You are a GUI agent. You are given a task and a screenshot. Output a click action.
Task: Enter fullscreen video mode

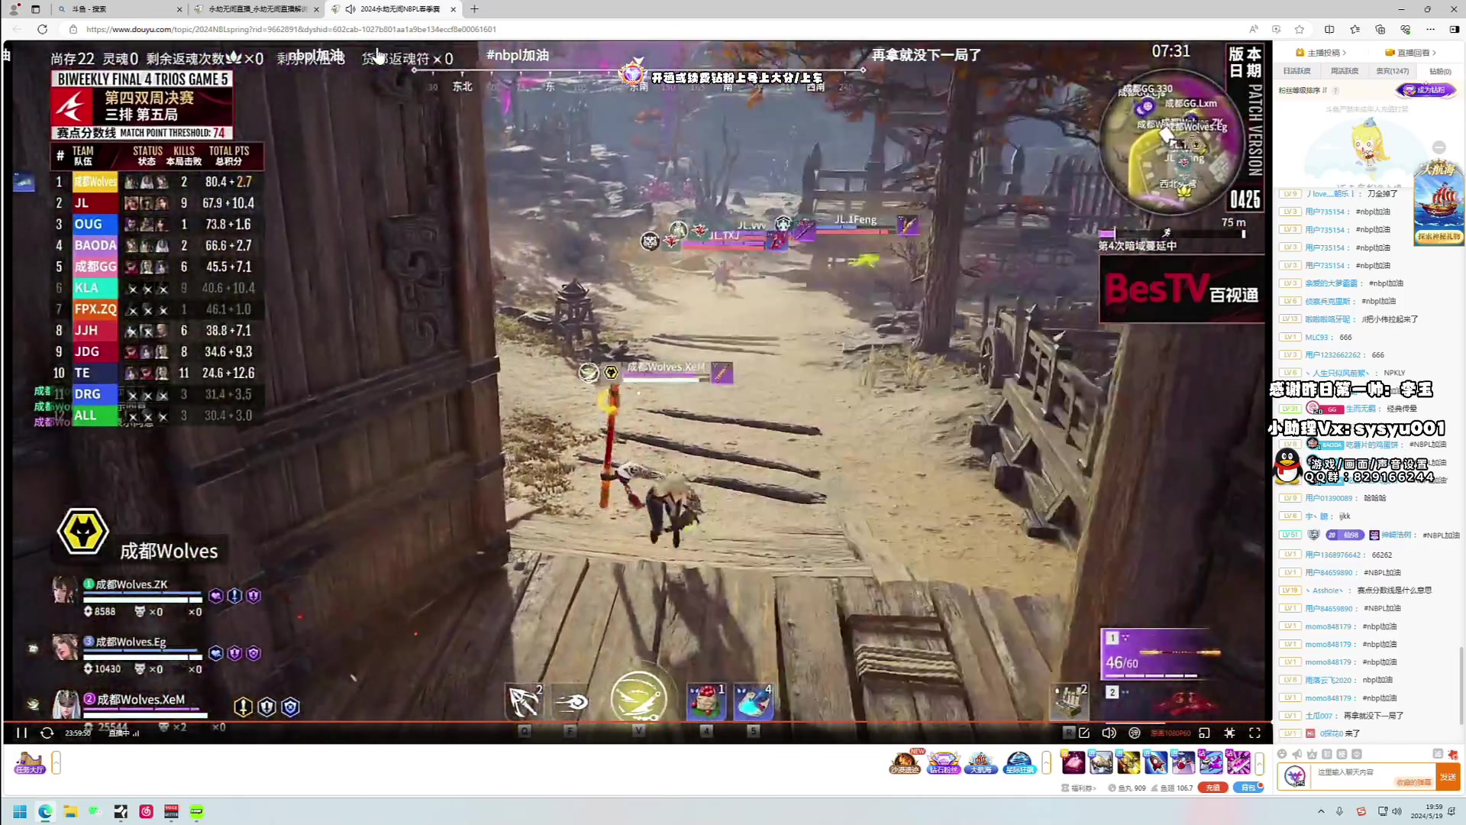coord(1254,733)
